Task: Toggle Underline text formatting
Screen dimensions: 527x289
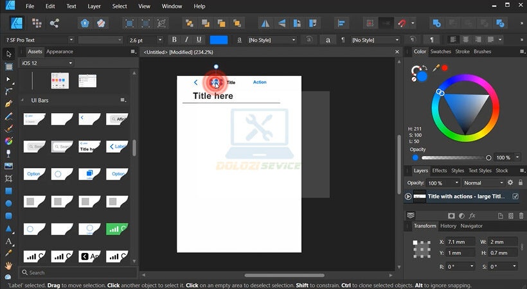Action: tap(200, 40)
